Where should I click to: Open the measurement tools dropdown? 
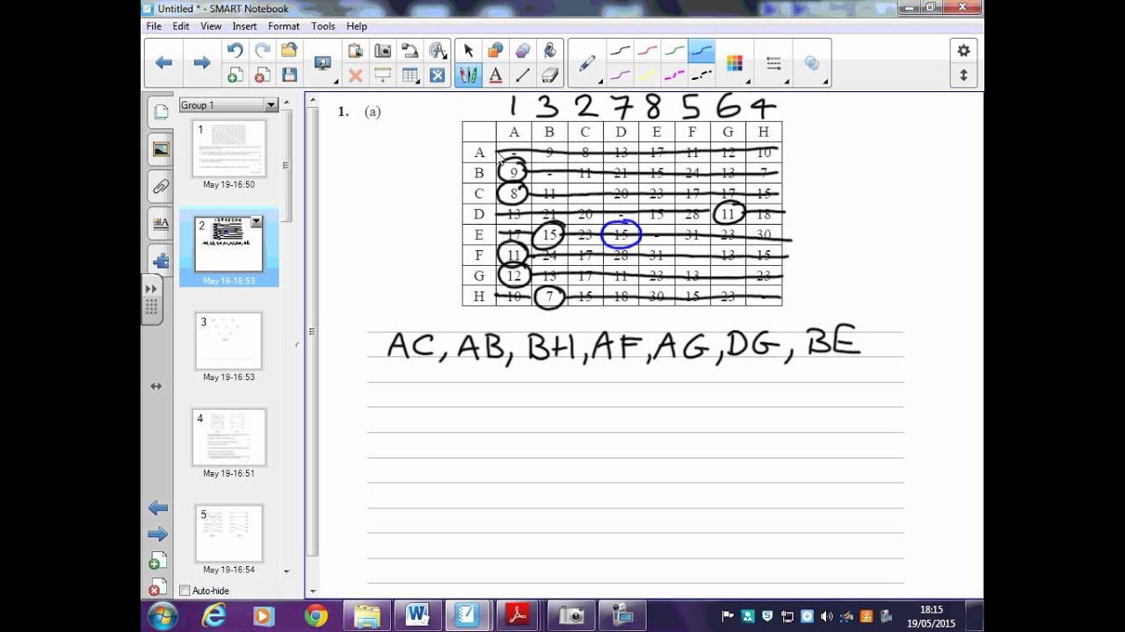pyautogui.click(x=437, y=50)
